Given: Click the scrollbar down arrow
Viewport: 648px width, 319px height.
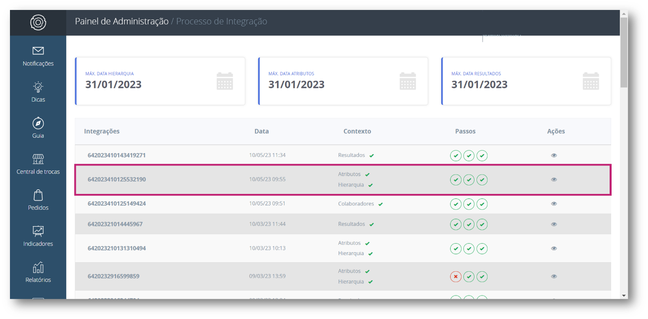Looking at the screenshot, I should click(624, 296).
